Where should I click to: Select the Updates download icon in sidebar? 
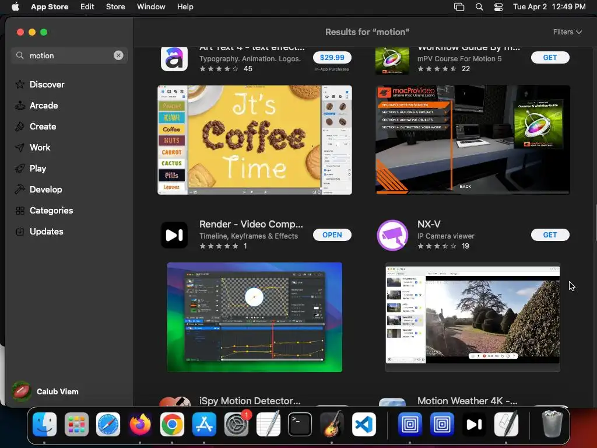[20, 231]
